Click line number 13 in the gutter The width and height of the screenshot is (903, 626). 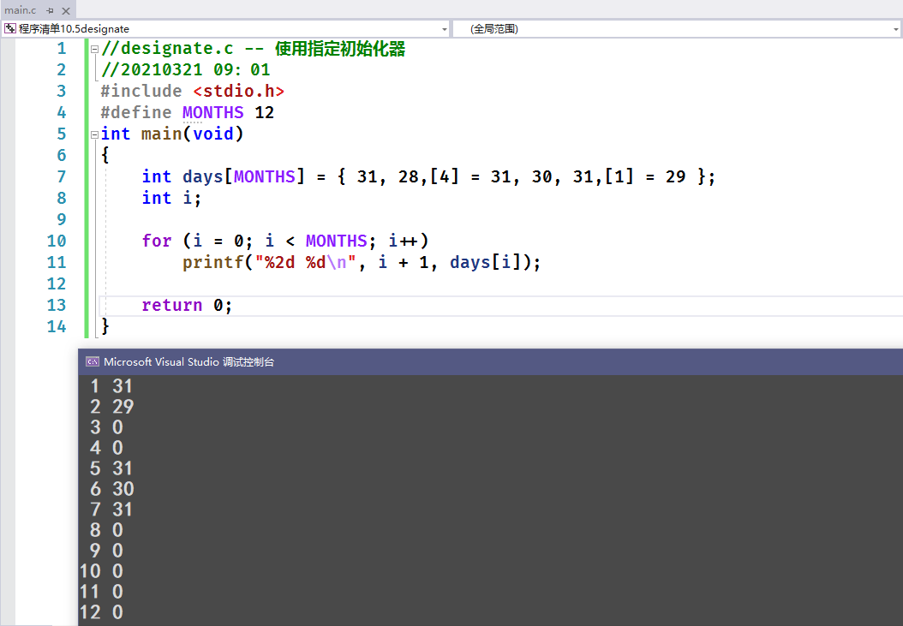coord(57,305)
